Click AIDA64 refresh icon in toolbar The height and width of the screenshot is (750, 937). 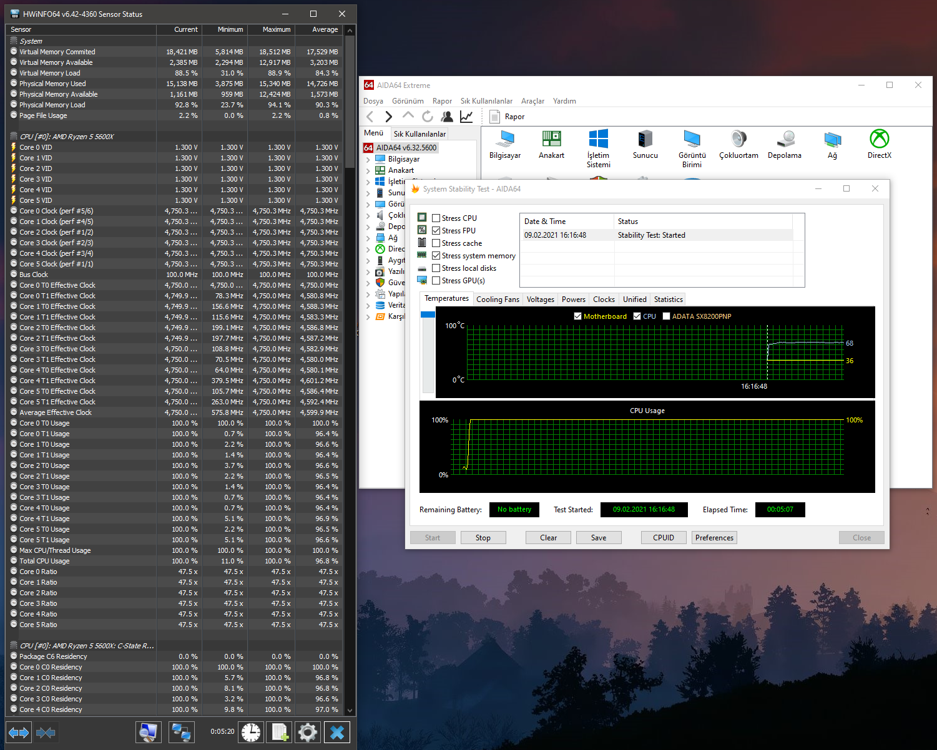point(427,117)
